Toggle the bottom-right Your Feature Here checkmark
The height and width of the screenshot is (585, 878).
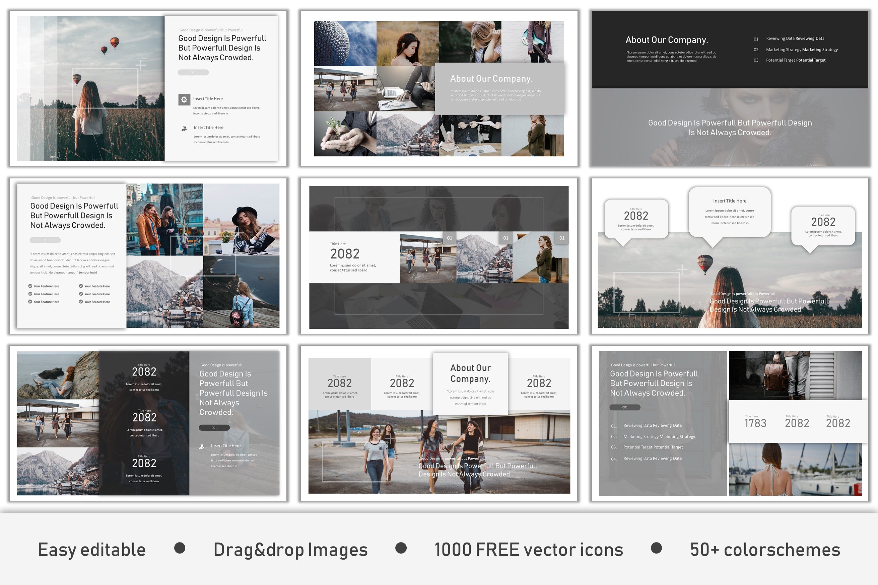(x=81, y=302)
